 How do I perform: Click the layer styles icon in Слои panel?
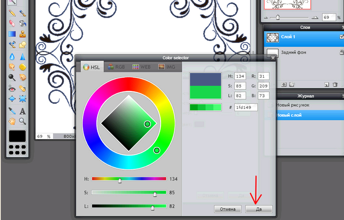pos(291,85)
